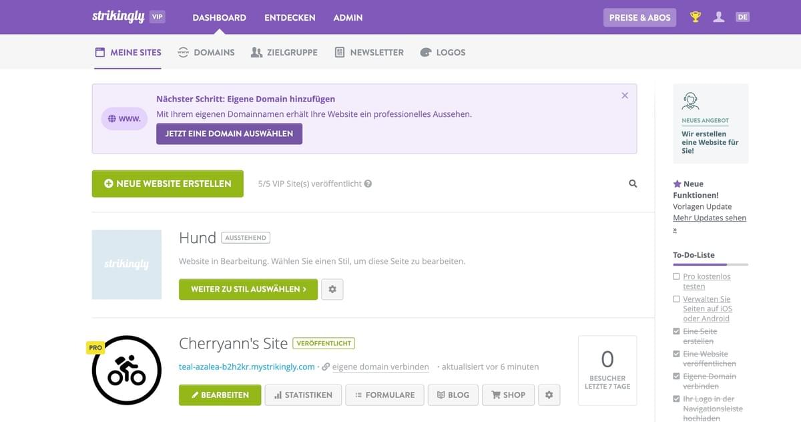Create a new website
Image resolution: width=801 pixels, height=422 pixels.
pyautogui.click(x=168, y=184)
